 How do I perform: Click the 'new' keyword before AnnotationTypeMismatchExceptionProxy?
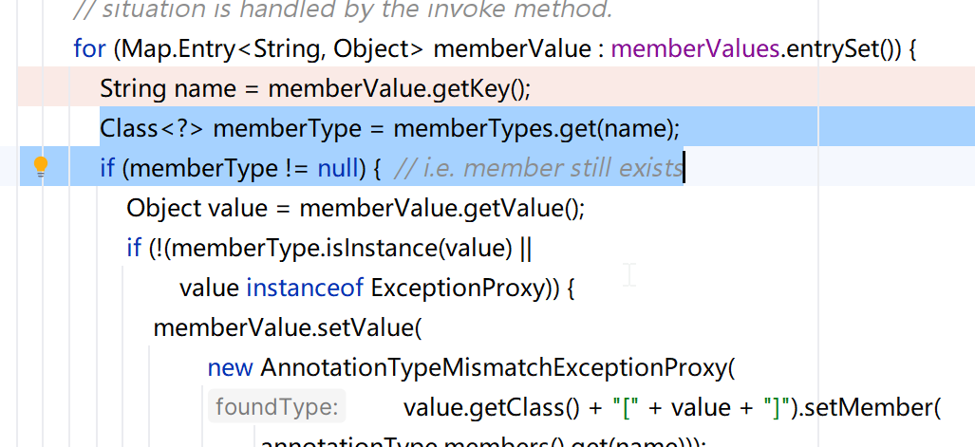pos(230,367)
